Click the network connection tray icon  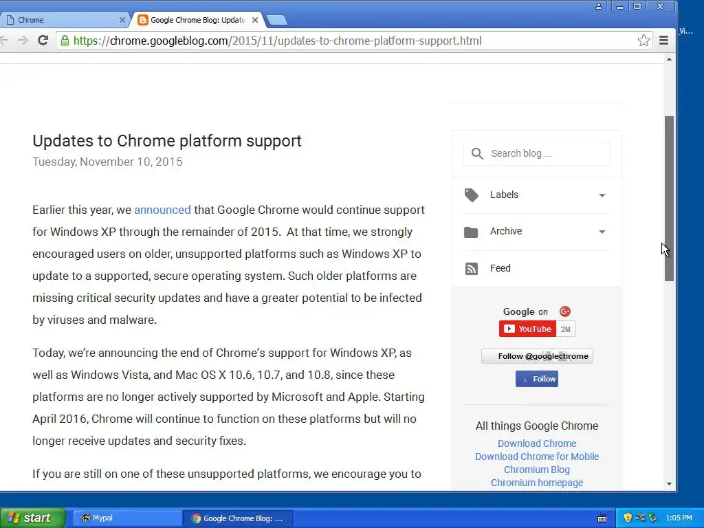click(x=640, y=518)
